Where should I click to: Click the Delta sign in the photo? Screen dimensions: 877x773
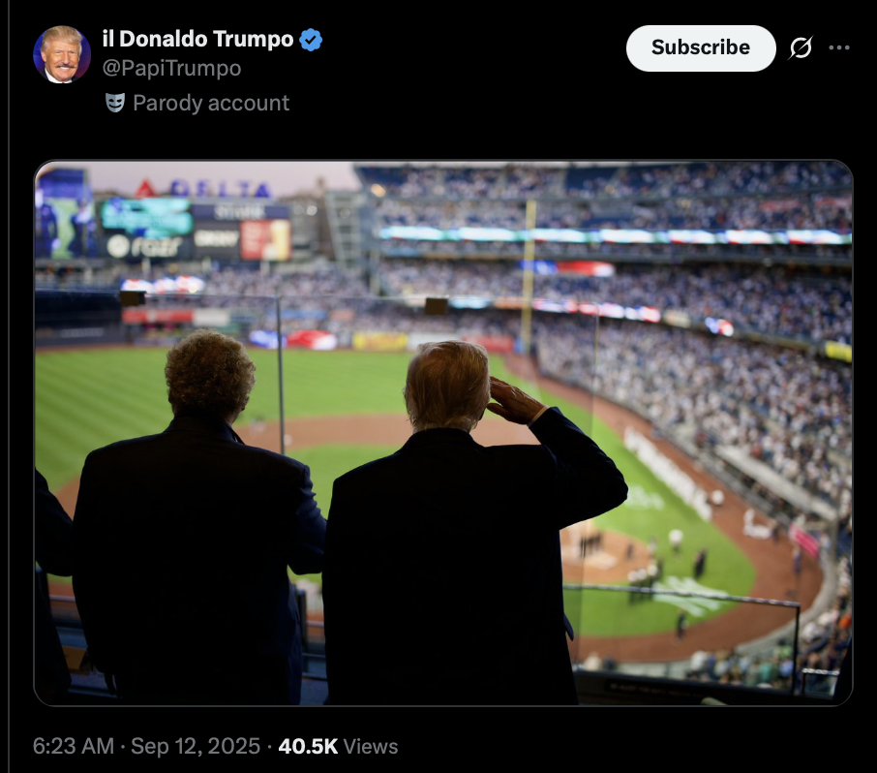click(x=203, y=189)
